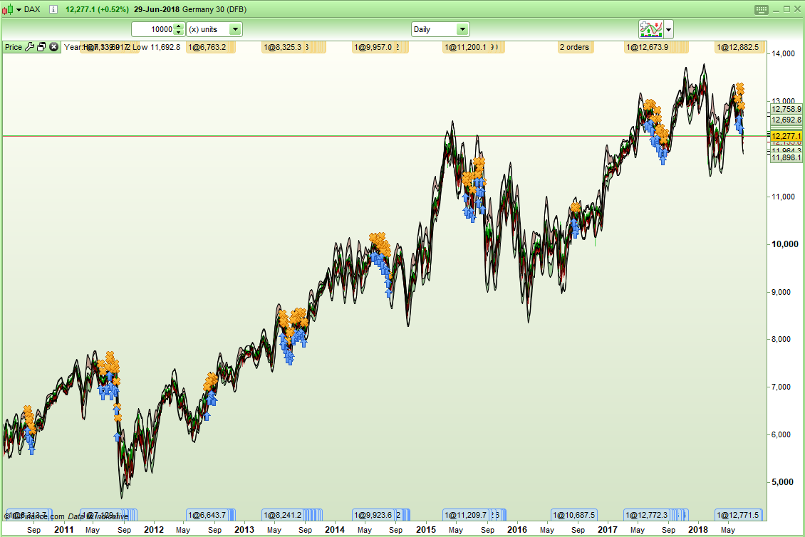Image resolution: width=805 pixels, height=537 pixels.
Task: Click the highlighted 12,277.1 price axis label
Action: [x=786, y=135]
